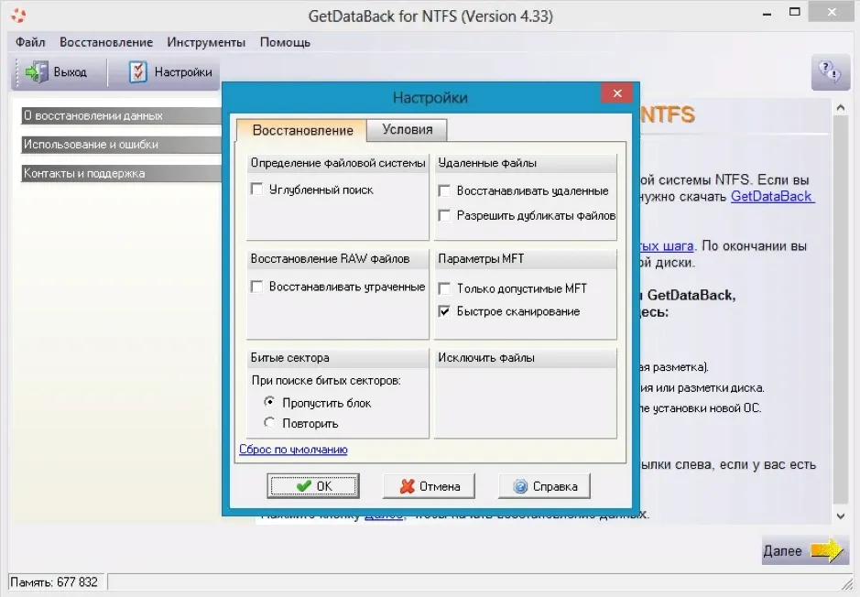
Task: Click the GetDataBack app icon in title bar
Action: pyautogui.click(x=18, y=16)
